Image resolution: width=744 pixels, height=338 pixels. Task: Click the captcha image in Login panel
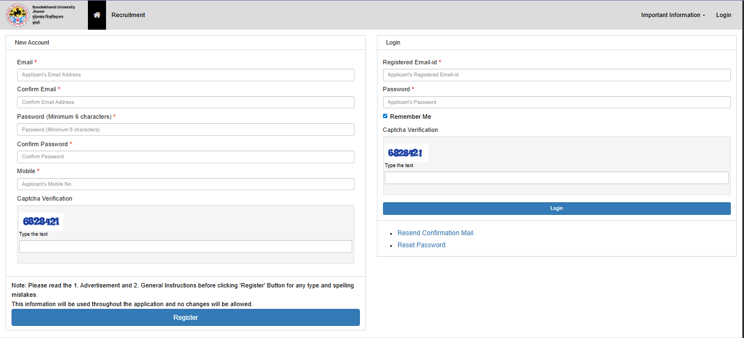click(406, 153)
